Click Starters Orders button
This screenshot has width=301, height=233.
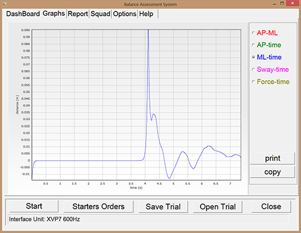98,207
